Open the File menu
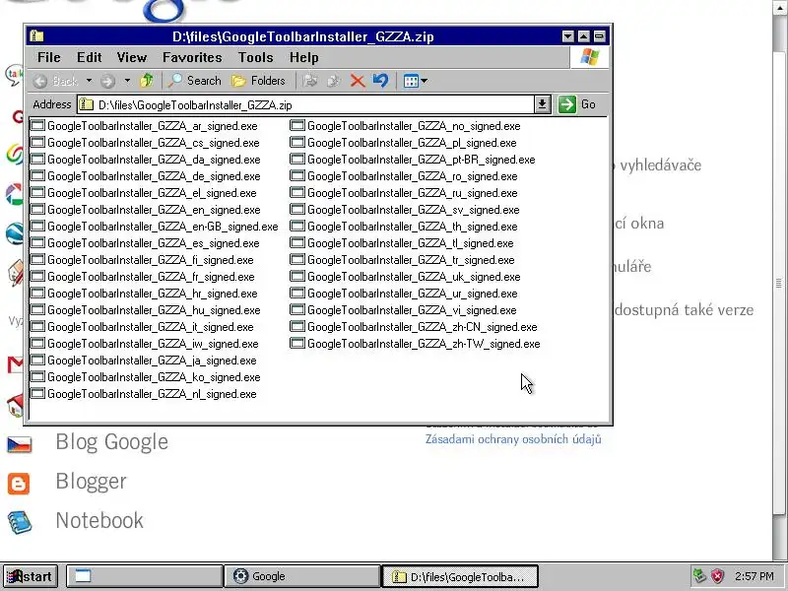Screen dimensions: 788x591 coord(48,57)
